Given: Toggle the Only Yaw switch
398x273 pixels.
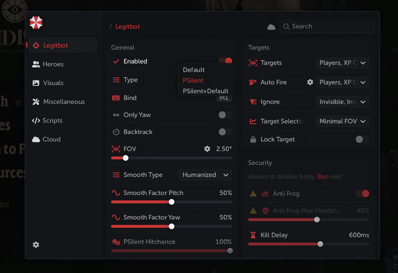Looking at the screenshot, I should pyautogui.click(x=225, y=115).
